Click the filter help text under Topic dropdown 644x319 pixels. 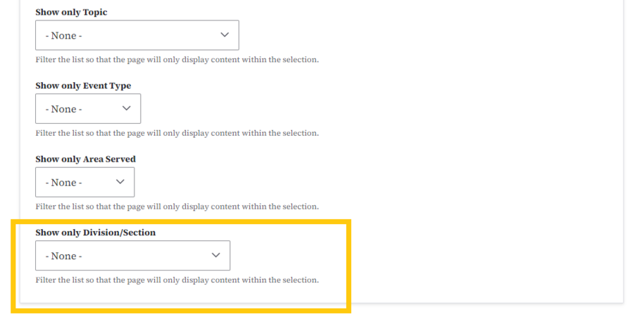tap(177, 60)
